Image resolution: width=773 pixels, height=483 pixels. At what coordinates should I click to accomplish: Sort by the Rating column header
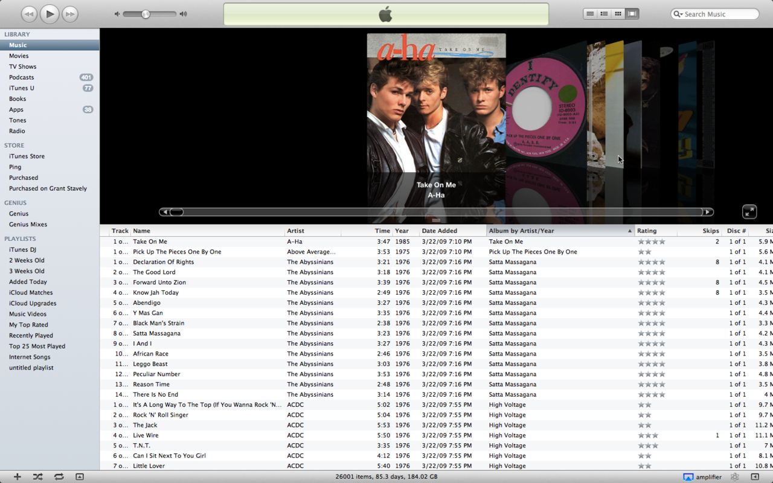(x=656, y=231)
